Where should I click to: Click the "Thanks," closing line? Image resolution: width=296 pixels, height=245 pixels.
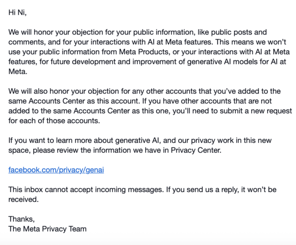22,219
